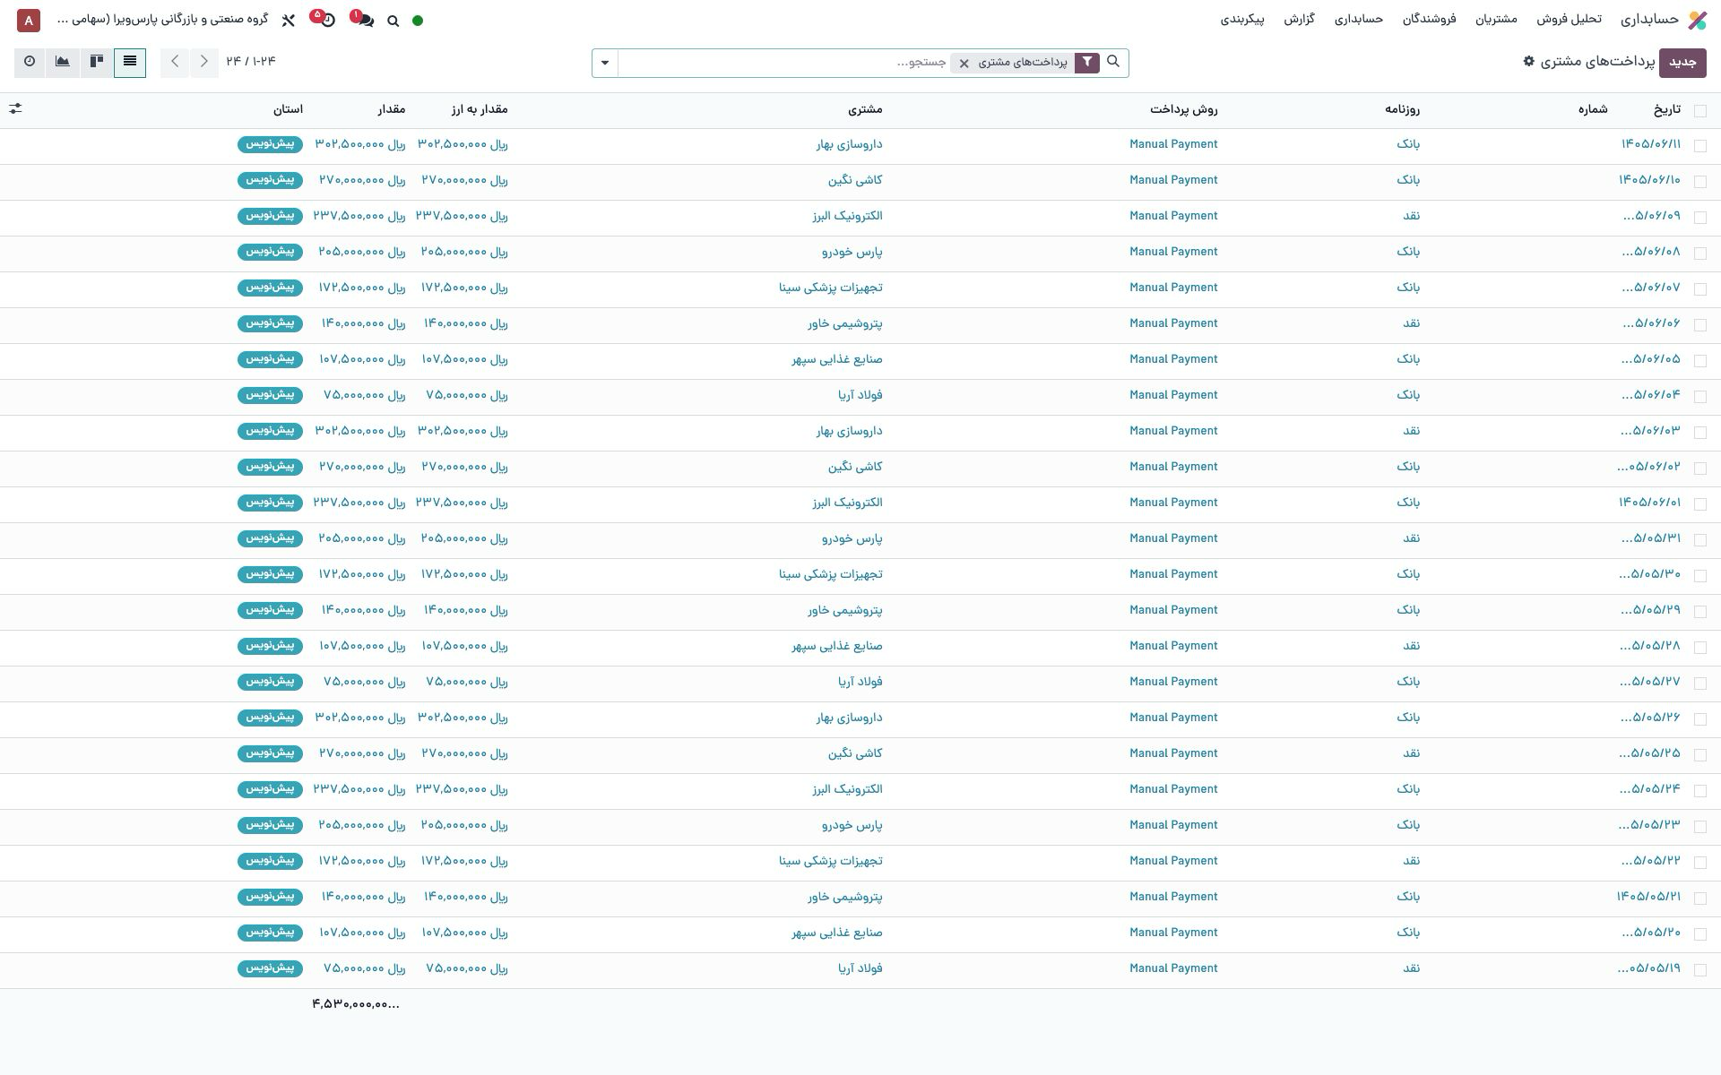Toggle the select-all header checkbox

[1700, 110]
